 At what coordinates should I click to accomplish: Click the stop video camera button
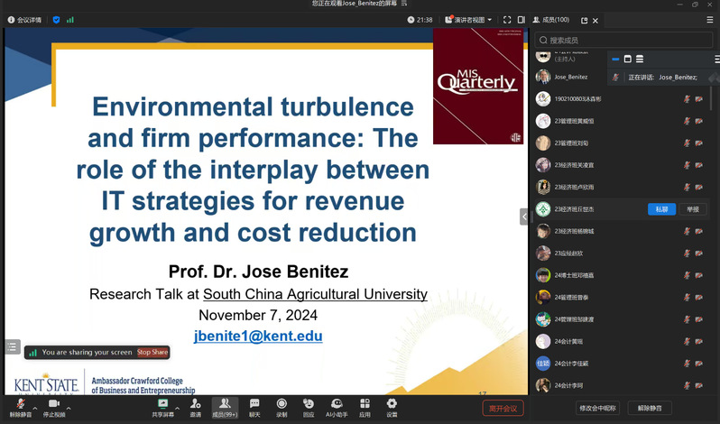coord(53,404)
